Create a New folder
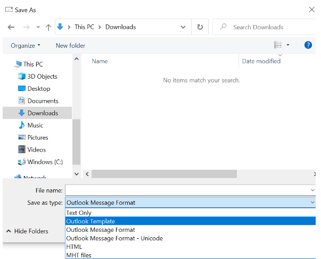This screenshot has height=259, width=321. [70, 46]
